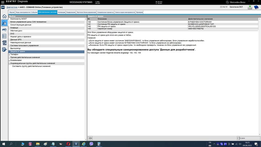
Task: Open Viber from taskbar
Action: 91,144
